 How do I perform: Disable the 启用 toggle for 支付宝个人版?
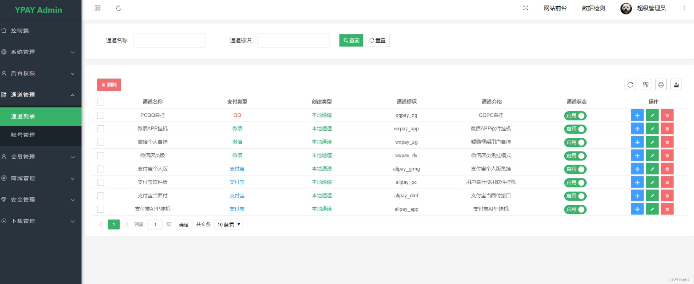(575, 169)
